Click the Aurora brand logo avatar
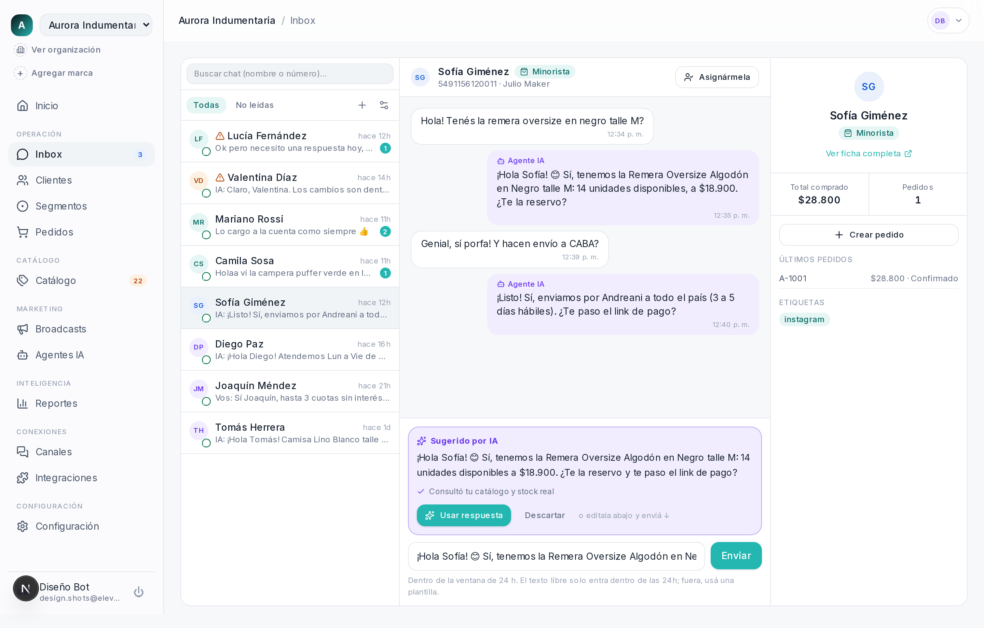984x628 pixels. [x=22, y=25]
